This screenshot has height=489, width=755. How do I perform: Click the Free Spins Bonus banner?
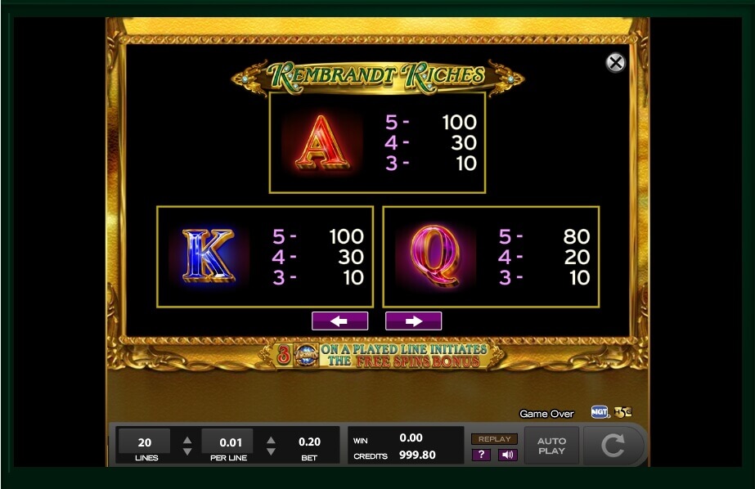point(380,356)
